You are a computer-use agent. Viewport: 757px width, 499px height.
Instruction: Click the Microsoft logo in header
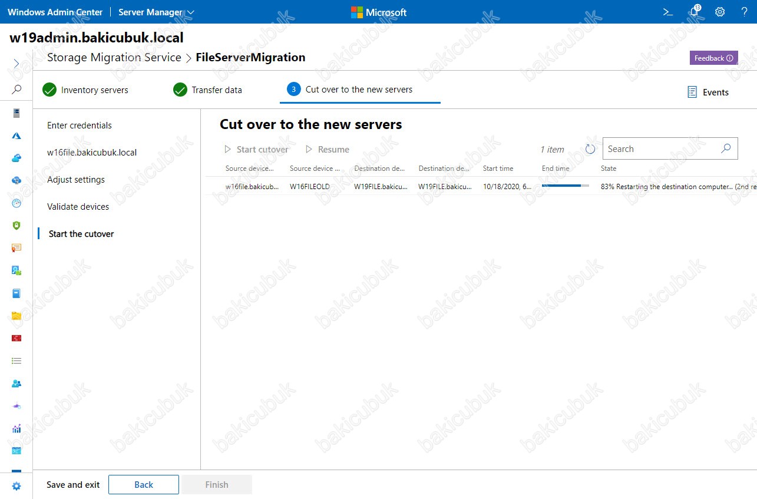(x=379, y=12)
